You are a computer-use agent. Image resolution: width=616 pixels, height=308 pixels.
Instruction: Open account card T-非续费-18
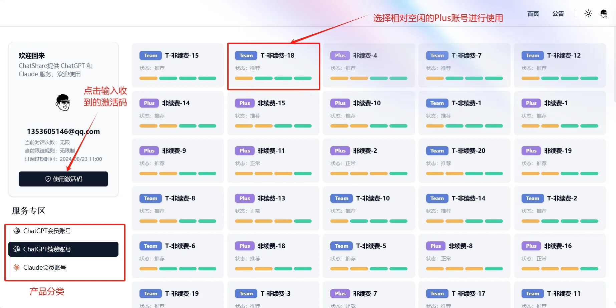273,66
